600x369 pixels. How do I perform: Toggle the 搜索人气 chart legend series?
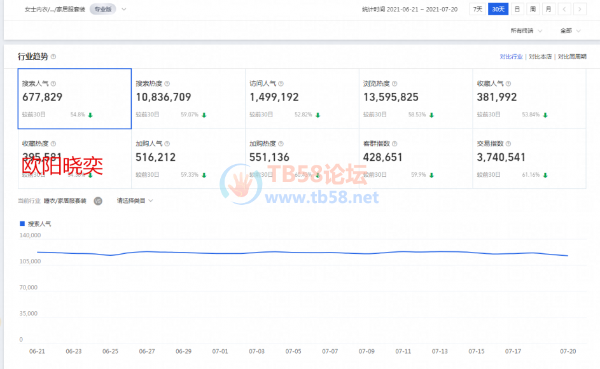36,224
